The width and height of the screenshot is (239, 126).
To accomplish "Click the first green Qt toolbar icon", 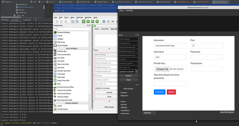I will 83,21.
